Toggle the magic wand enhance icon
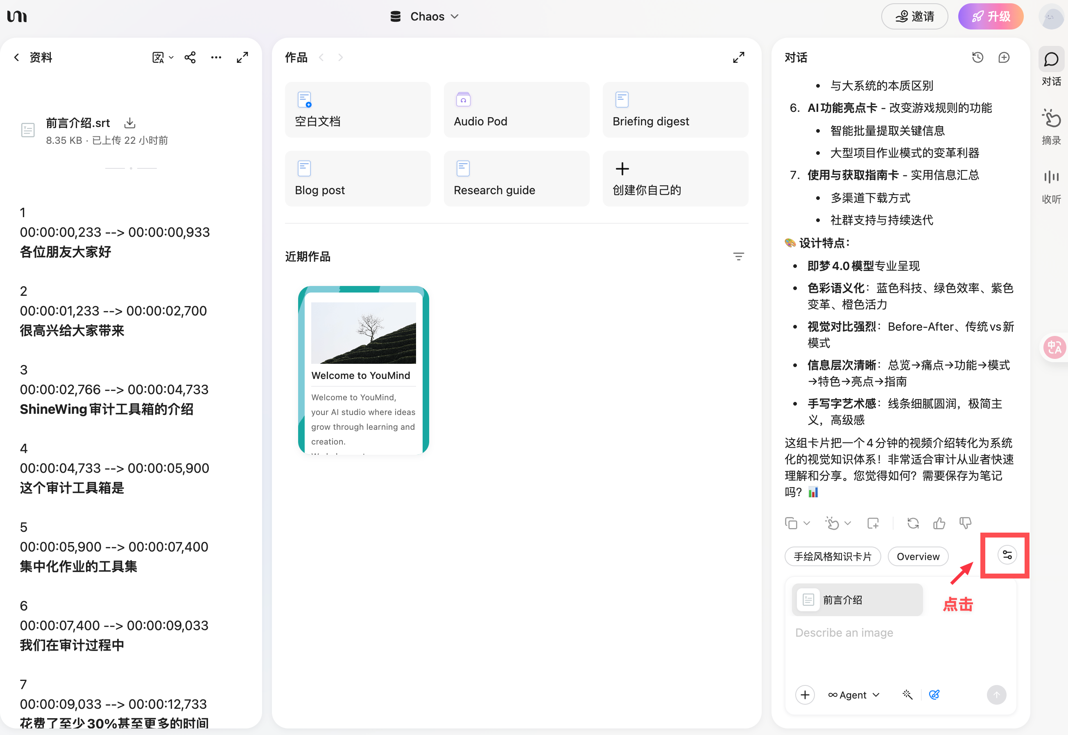1068x735 pixels. click(907, 694)
